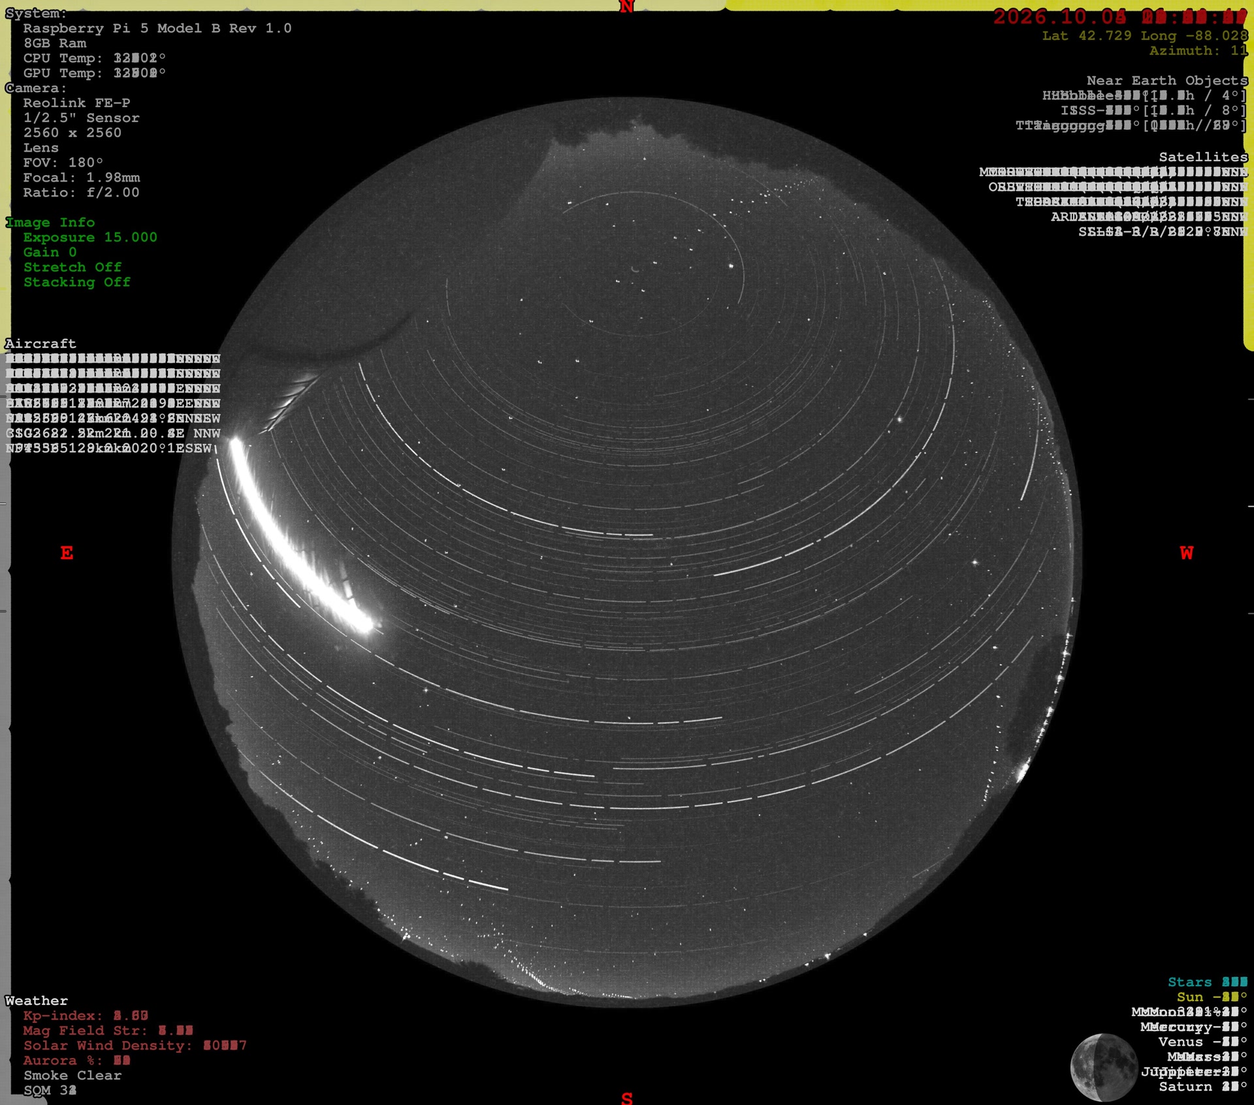Click the 'Ratio: f/2.00' text
Screen dimensions: 1254x1105
pos(81,192)
